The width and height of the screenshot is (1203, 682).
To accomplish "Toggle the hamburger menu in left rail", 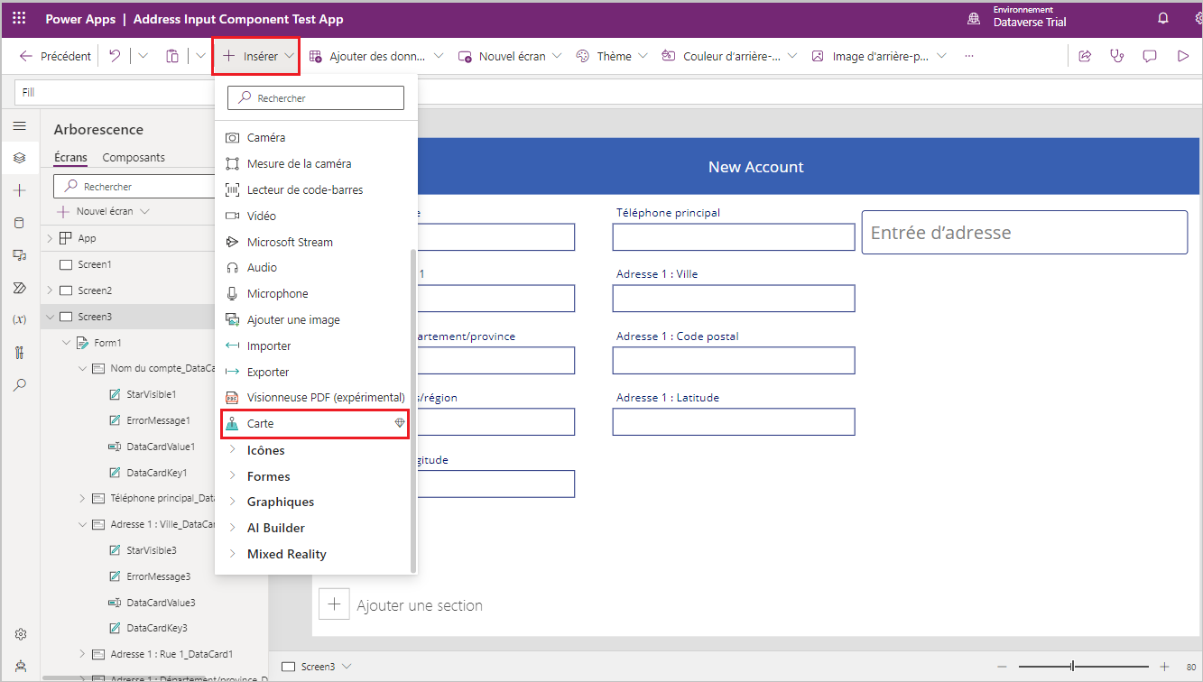I will tap(19, 126).
